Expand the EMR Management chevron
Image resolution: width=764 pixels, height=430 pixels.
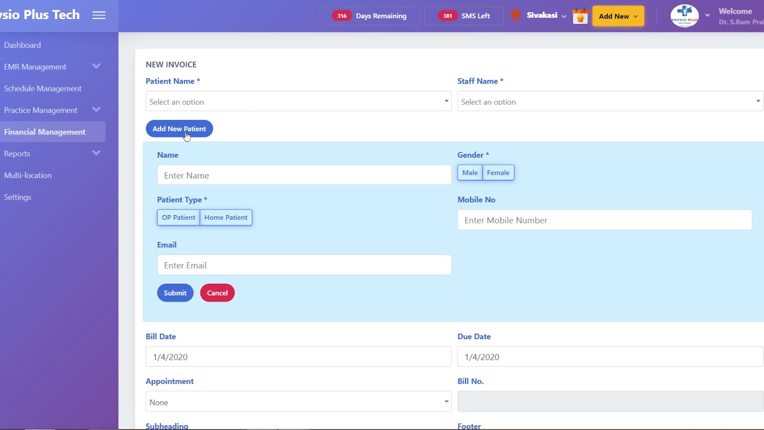[96, 66]
